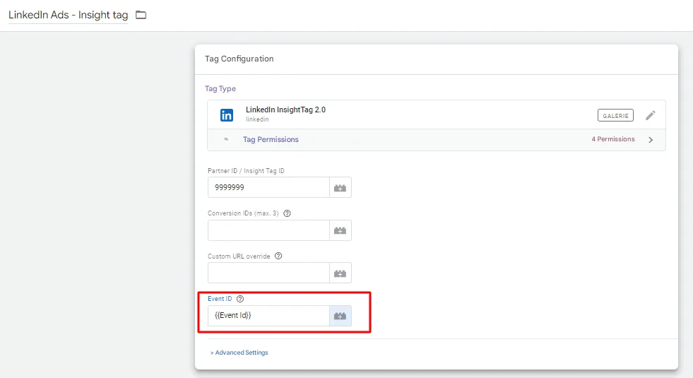Screen dimensions: 693x378
Task: Focus the Conversion IDs input field
Action: tap(268, 230)
